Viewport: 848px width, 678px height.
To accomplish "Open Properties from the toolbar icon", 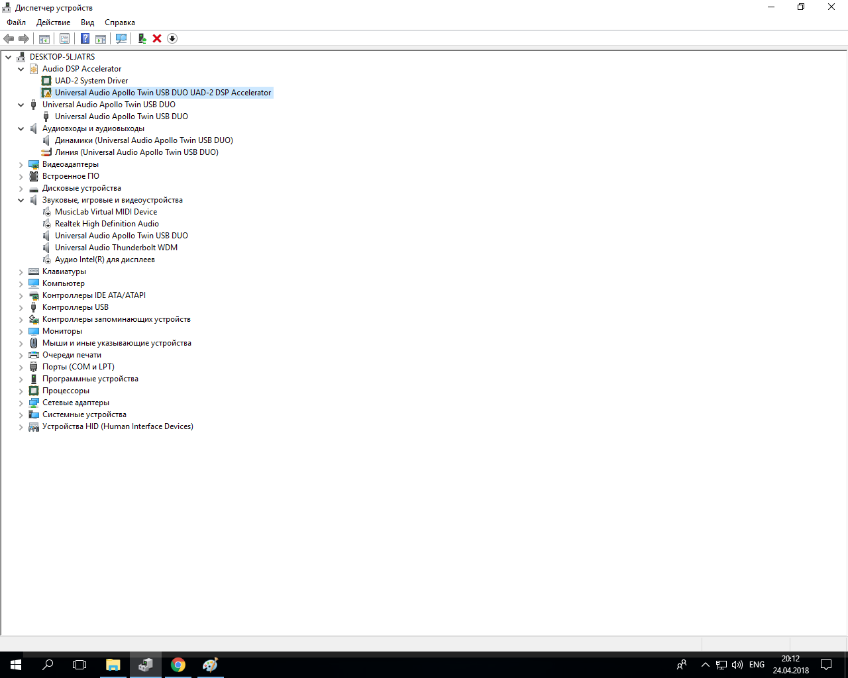I will [x=64, y=38].
